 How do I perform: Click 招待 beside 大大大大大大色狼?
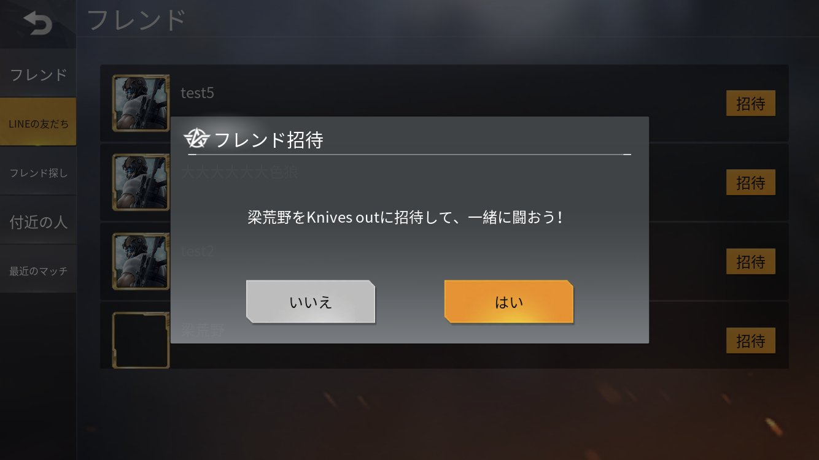[x=750, y=183]
